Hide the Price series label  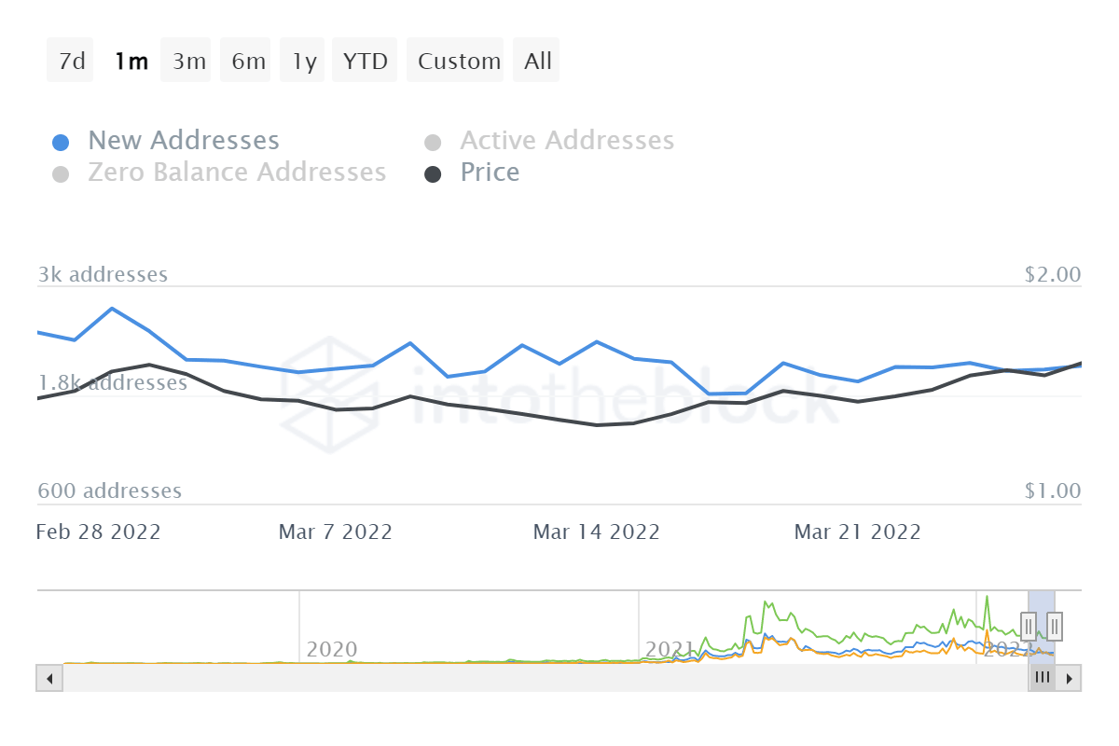pyautogui.click(x=490, y=173)
